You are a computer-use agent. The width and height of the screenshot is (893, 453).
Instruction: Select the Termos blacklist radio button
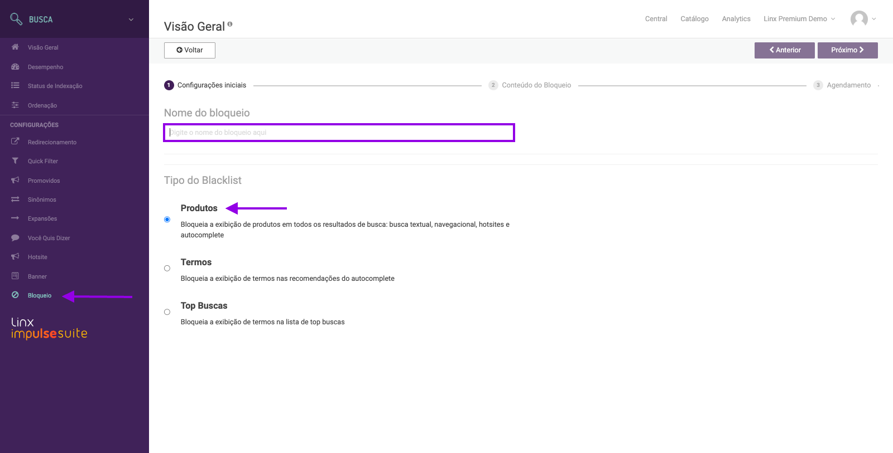pyautogui.click(x=167, y=269)
